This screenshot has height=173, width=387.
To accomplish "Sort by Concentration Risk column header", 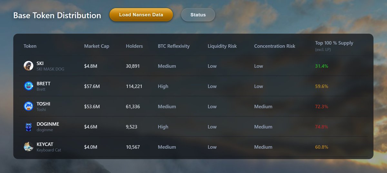I will click(x=274, y=46).
